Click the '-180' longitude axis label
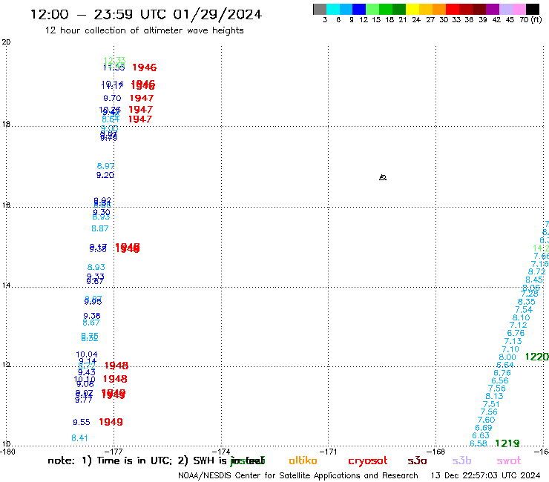 coord(7,452)
